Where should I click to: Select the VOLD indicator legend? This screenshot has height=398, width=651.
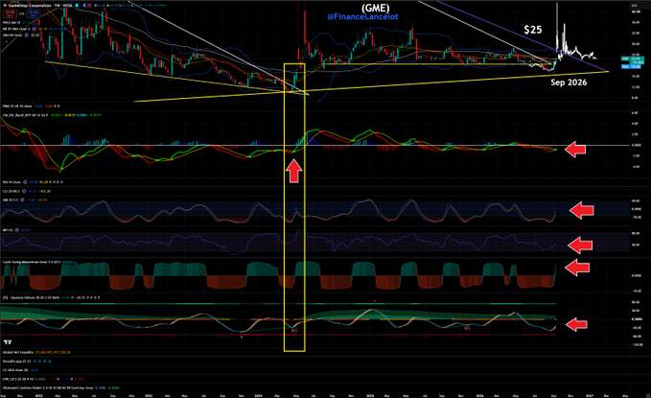click(x=12, y=22)
